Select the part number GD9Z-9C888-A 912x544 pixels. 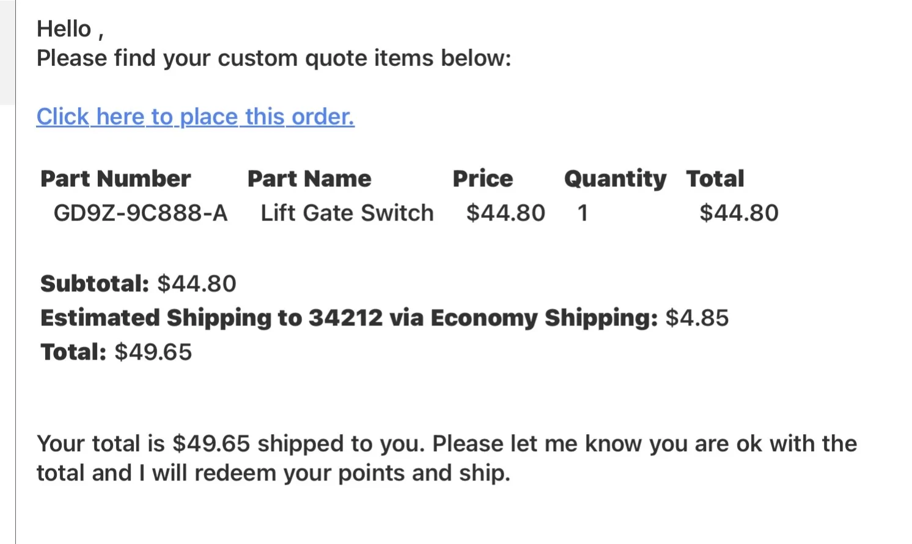click(x=141, y=213)
